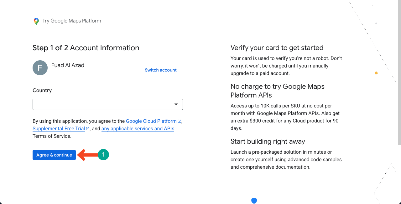Open any applicable services and APIs link
This screenshot has width=401, height=204.
[x=138, y=128]
